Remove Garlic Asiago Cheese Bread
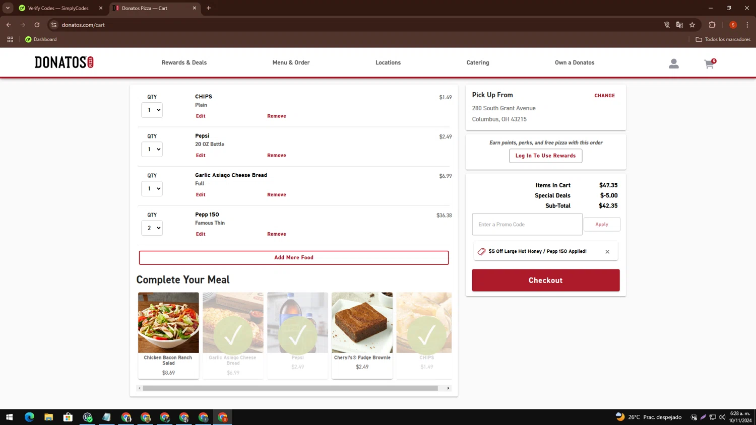Viewport: 756px width, 425px height. click(x=277, y=194)
